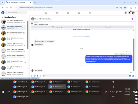Open the Friends icon in top navigation
Screen dimensions: 138x104
pyautogui.click(x=57, y=13)
